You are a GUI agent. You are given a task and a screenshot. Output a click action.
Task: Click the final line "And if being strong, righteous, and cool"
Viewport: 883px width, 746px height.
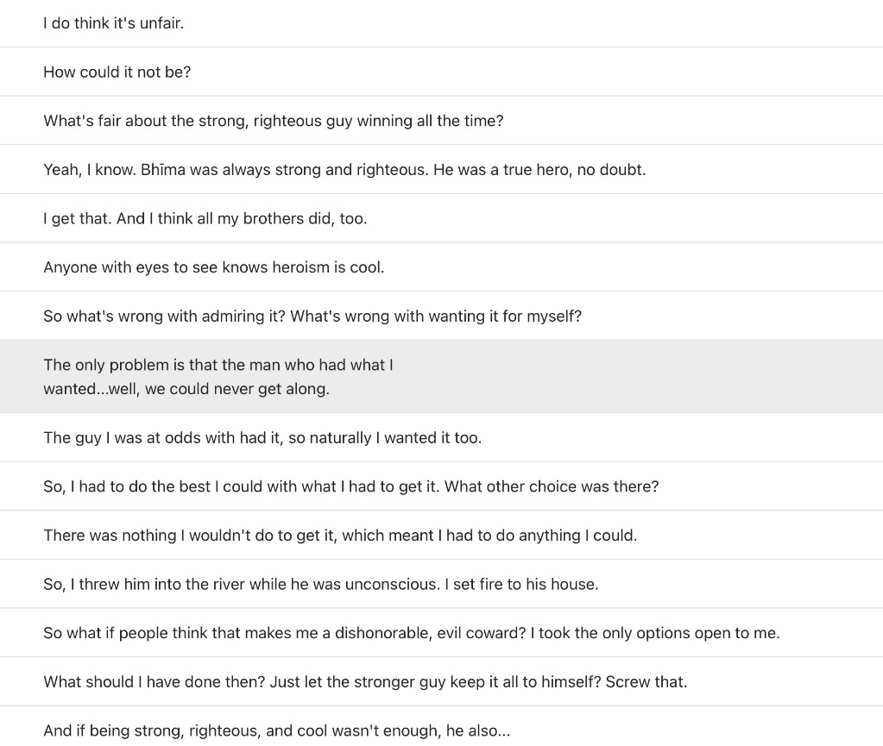pos(442,726)
